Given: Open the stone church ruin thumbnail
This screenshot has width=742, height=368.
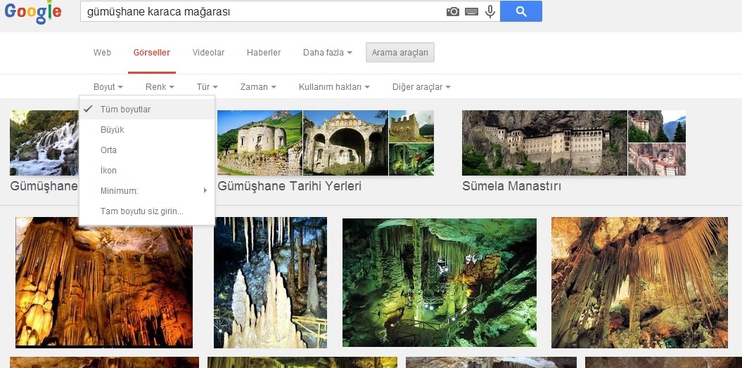Looking at the screenshot, I should (260, 143).
